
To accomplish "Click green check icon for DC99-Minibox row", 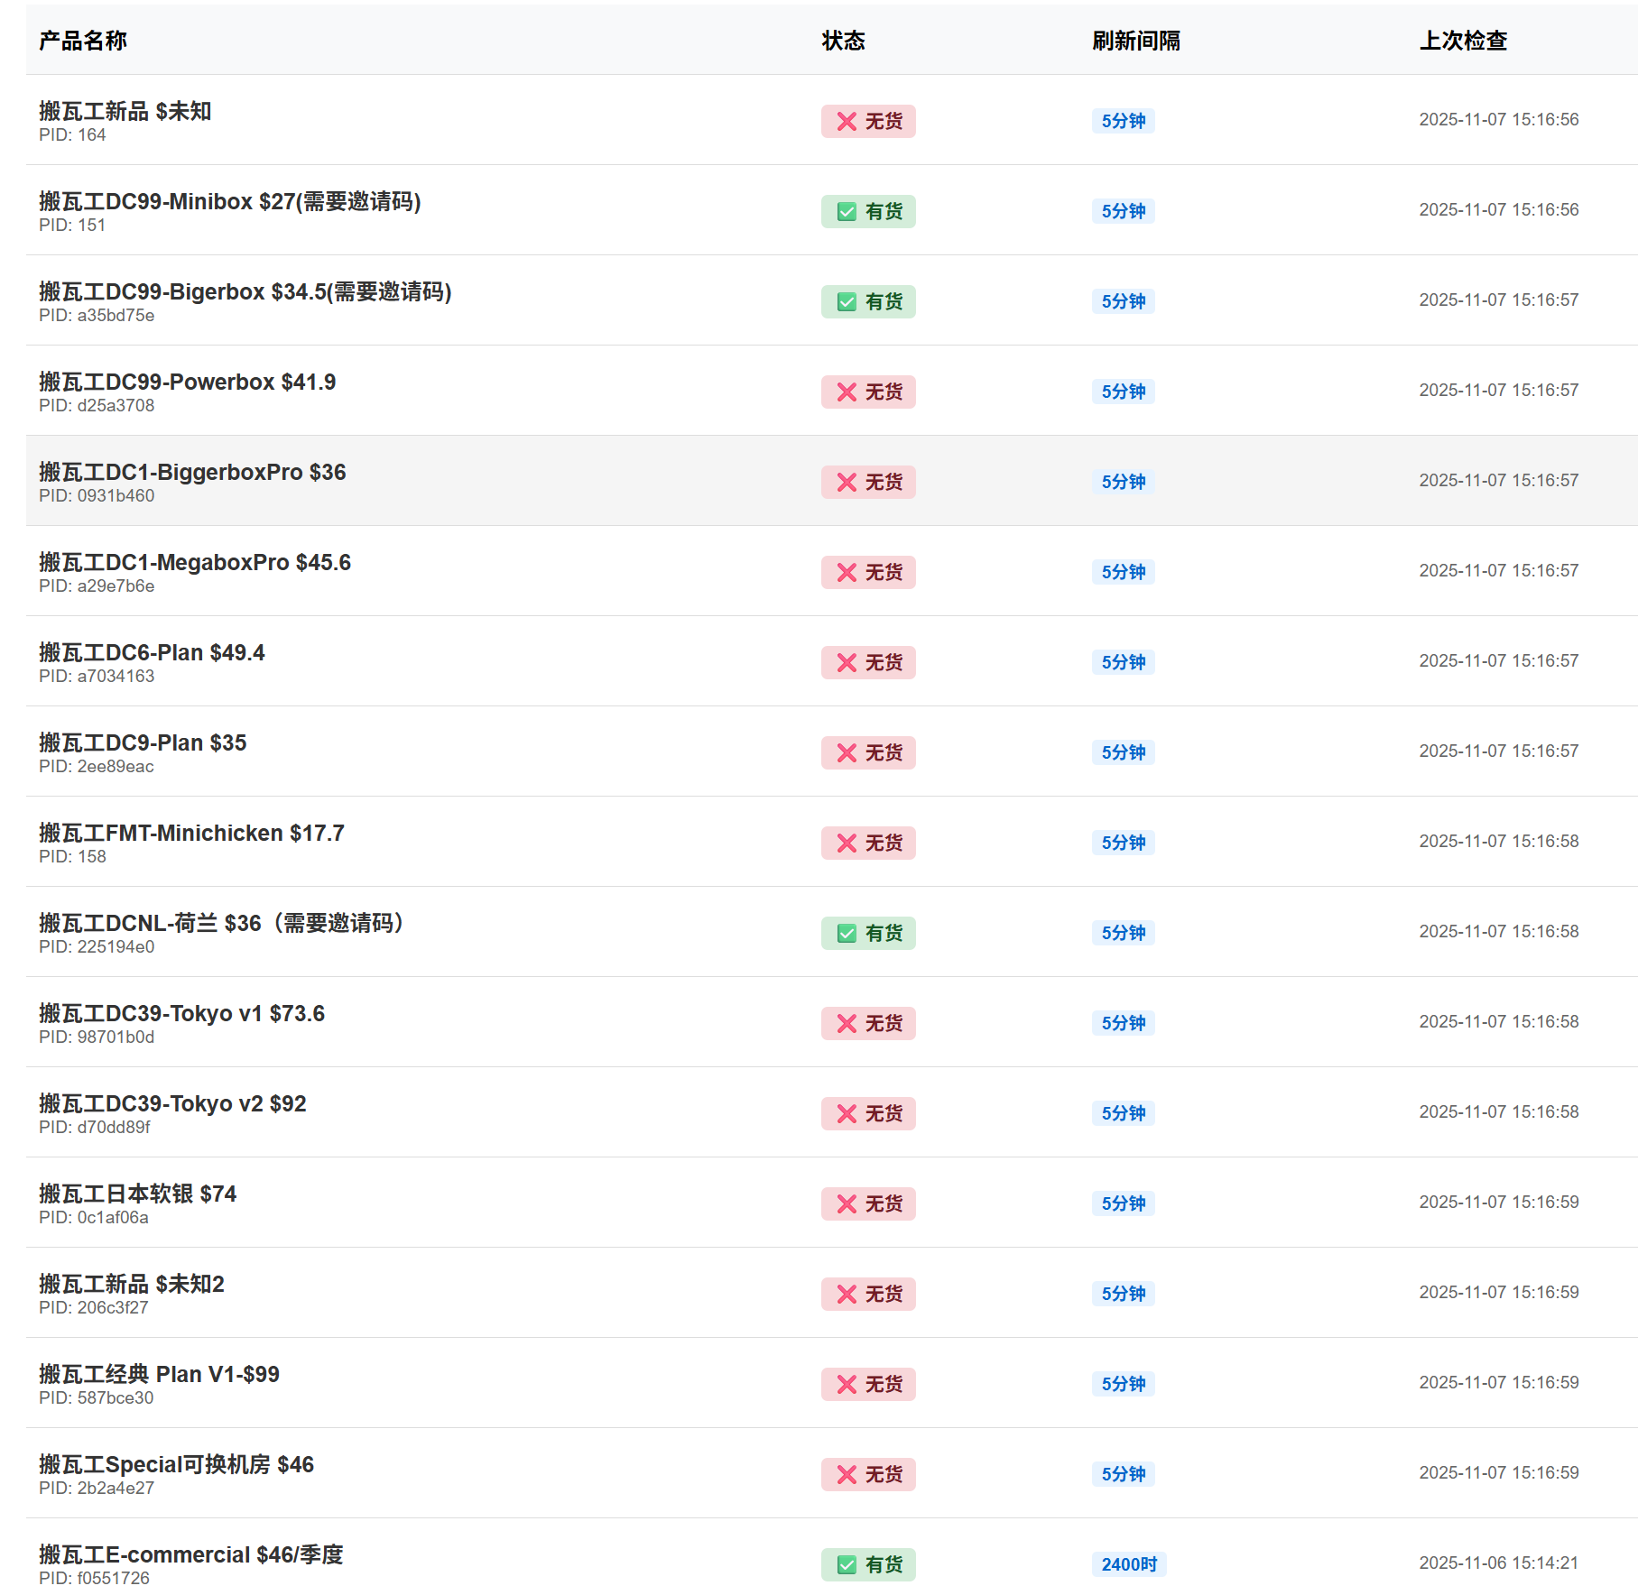I will click(x=846, y=212).
